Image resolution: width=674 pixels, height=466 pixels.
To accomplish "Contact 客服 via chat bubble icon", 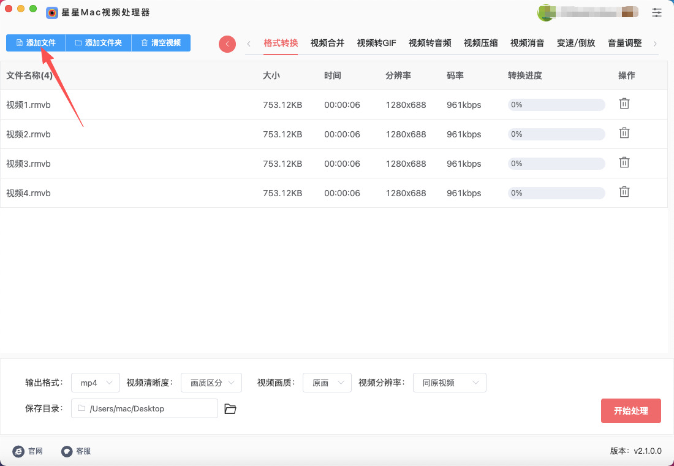I will (67, 451).
